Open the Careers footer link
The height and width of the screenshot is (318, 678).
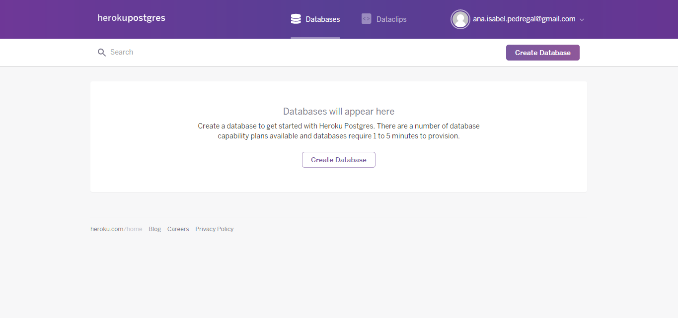coord(178,229)
